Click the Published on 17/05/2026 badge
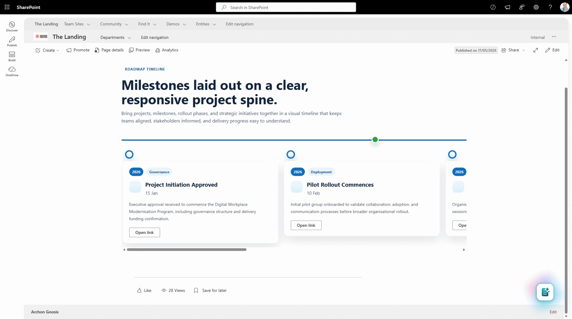 (476, 50)
